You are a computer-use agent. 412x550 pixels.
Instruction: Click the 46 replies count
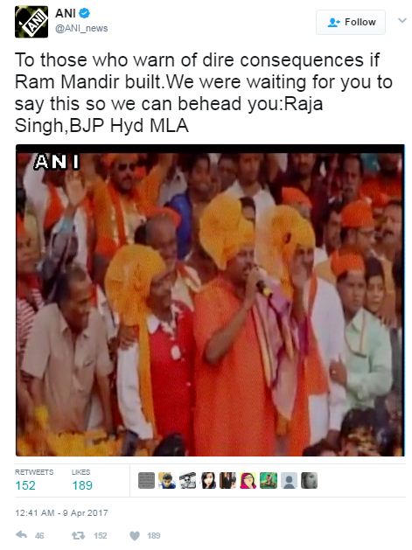(x=39, y=536)
